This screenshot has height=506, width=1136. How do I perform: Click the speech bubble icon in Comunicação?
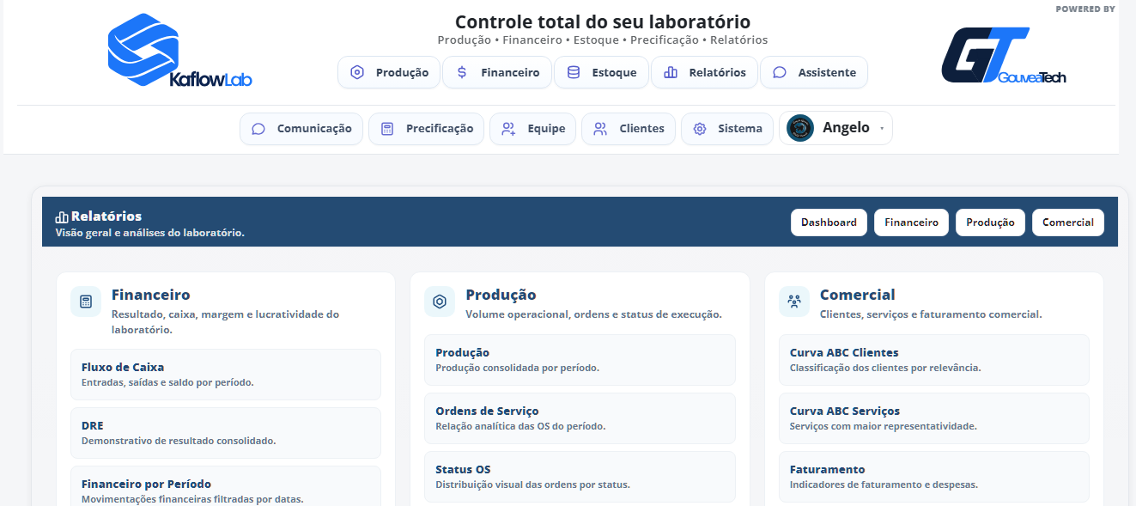point(258,129)
